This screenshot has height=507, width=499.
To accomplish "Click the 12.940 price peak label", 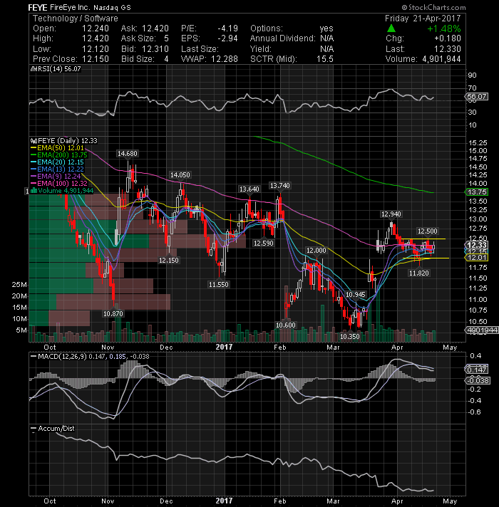I will click(391, 214).
